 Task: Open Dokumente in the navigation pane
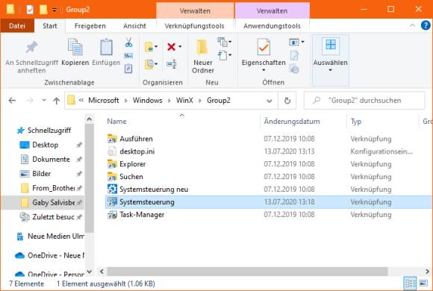point(51,160)
